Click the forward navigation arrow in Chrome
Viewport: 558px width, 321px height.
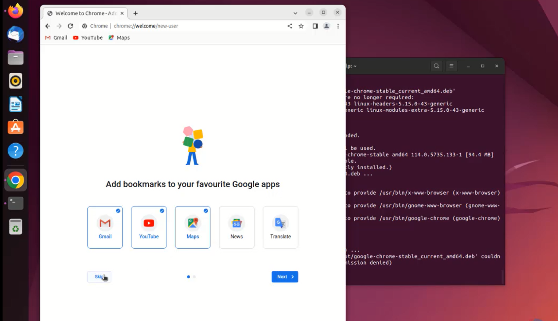pyautogui.click(x=59, y=26)
